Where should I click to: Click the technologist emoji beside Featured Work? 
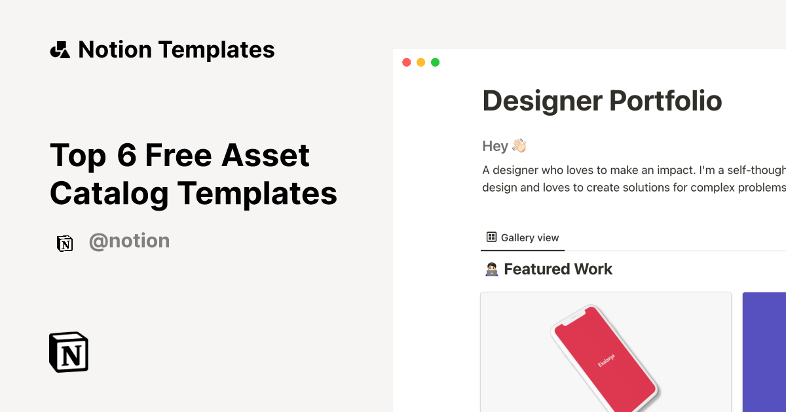pyautogui.click(x=491, y=269)
